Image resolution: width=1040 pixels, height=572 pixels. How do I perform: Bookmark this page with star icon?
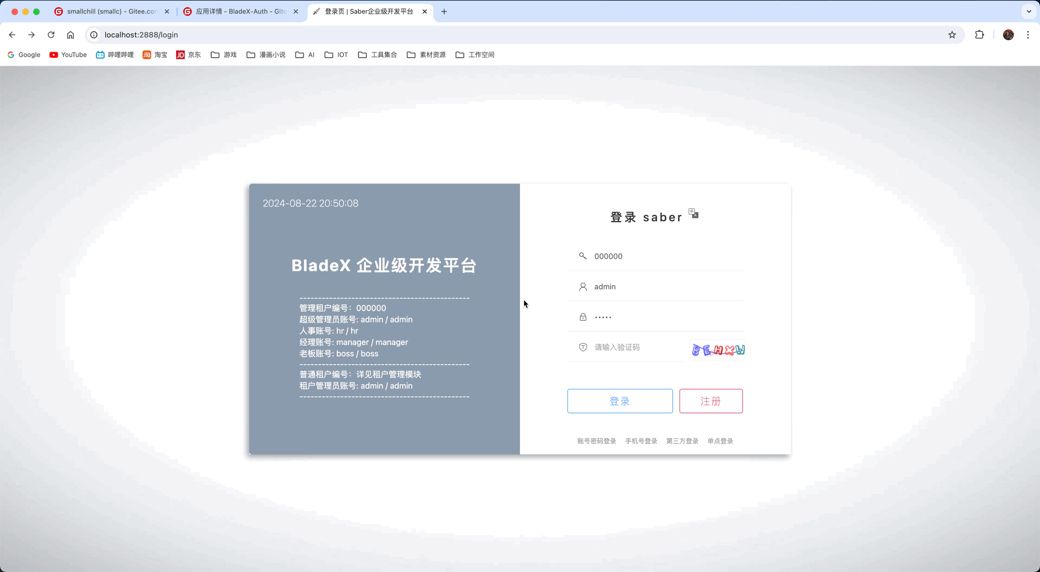952,35
